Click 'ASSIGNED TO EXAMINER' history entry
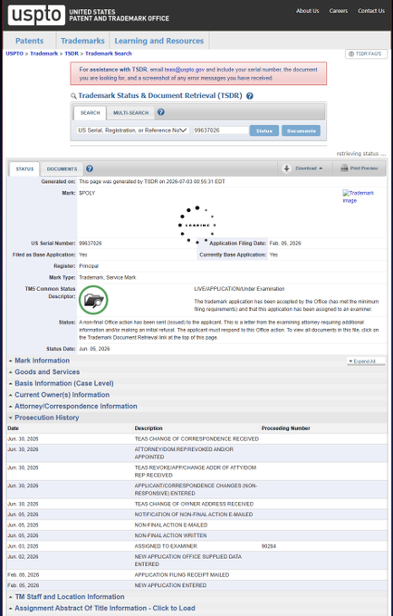The width and height of the screenshot is (393, 616). point(166,546)
